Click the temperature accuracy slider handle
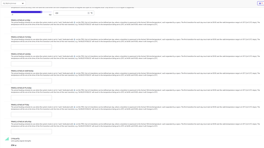The width and height of the screenshot is (264, 148). [x=41, y=12]
